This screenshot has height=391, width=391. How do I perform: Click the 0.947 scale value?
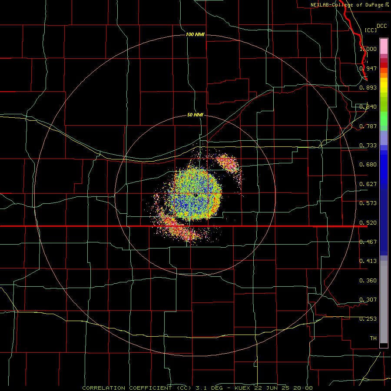click(x=368, y=68)
